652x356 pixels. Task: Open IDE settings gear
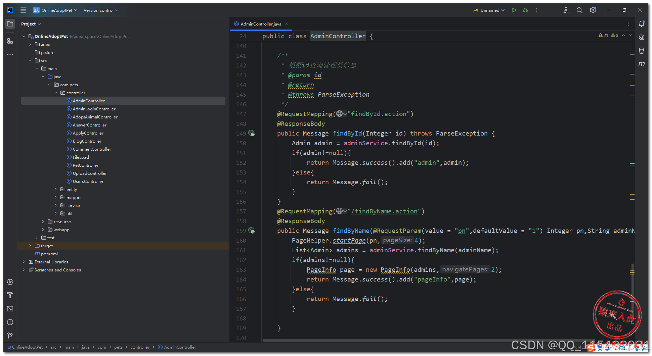pyautogui.click(x=593, y=10)
